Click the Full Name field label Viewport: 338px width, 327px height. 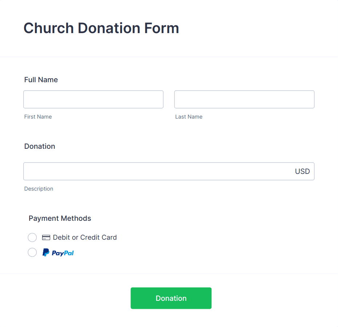point(41,80)
